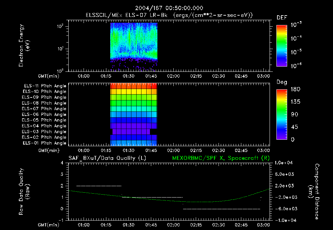Click the 'Electron Energy (eV)' axis label
333x230 pixels.
[24, 45]
